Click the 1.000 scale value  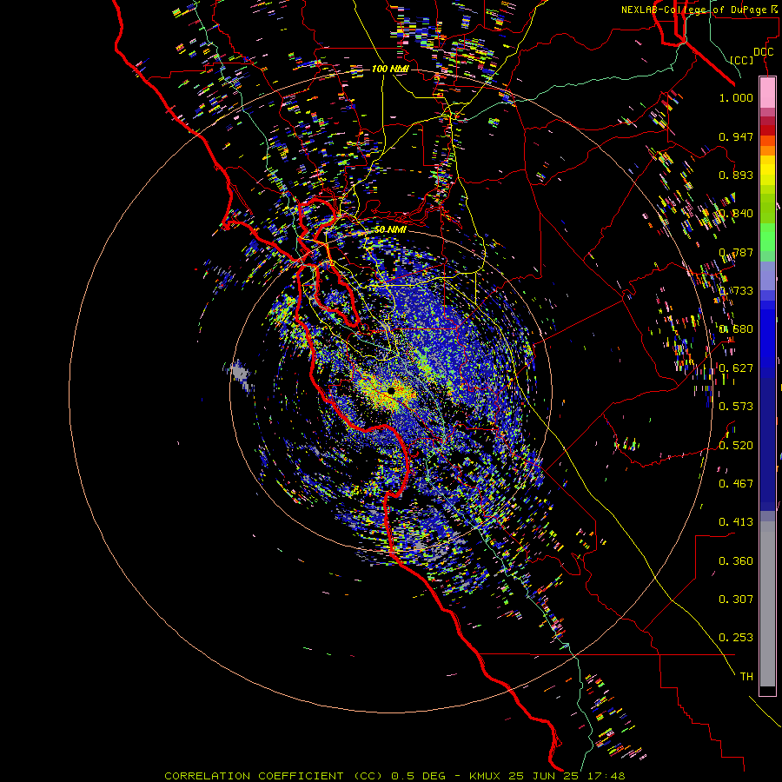point(736,97)
